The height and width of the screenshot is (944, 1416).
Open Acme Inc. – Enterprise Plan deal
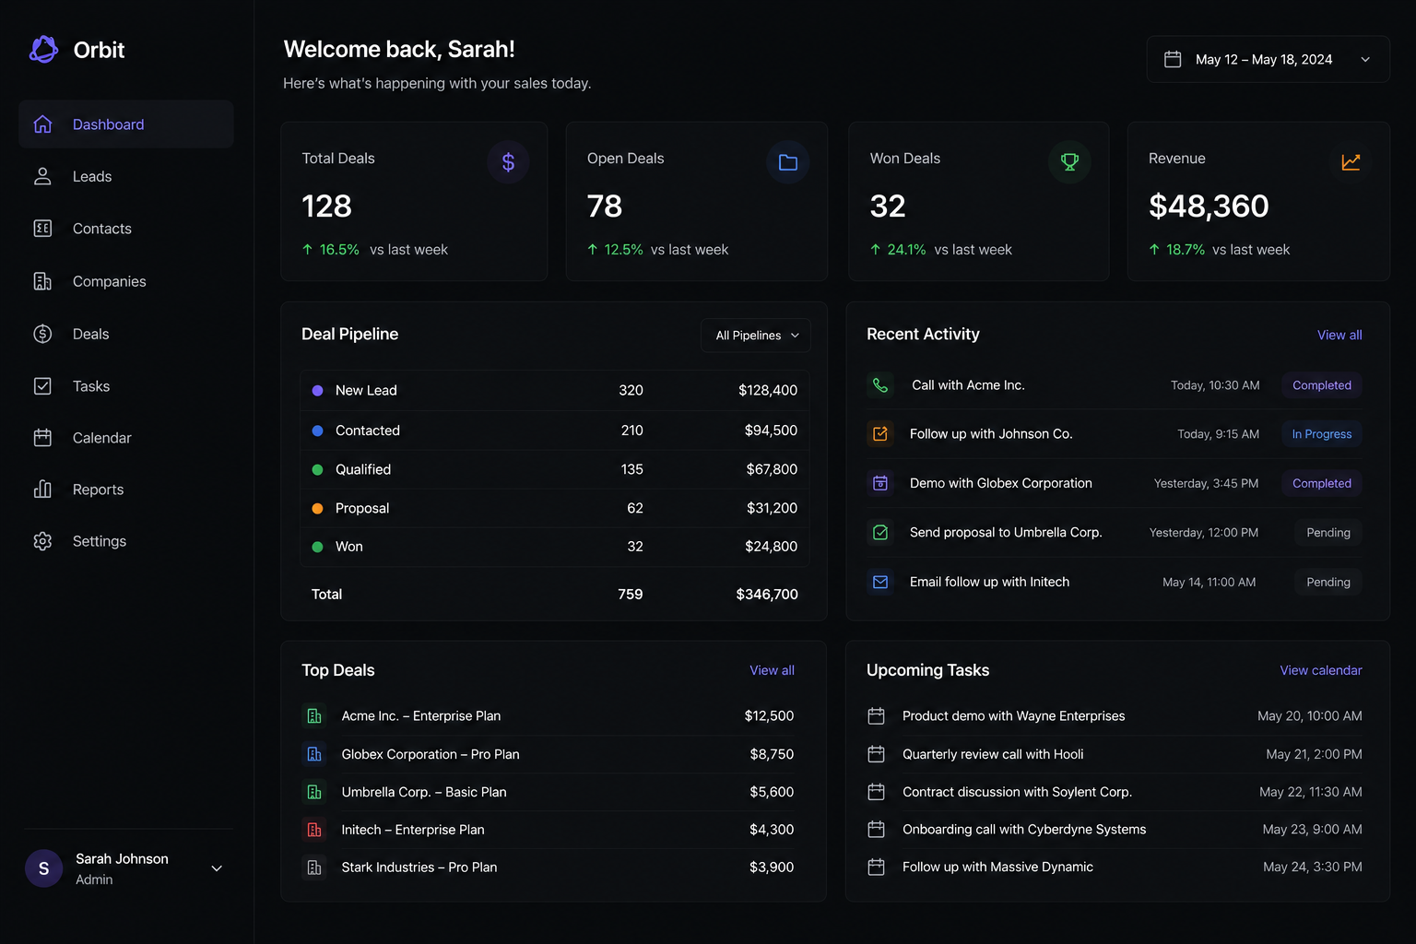tap(421, 716)
